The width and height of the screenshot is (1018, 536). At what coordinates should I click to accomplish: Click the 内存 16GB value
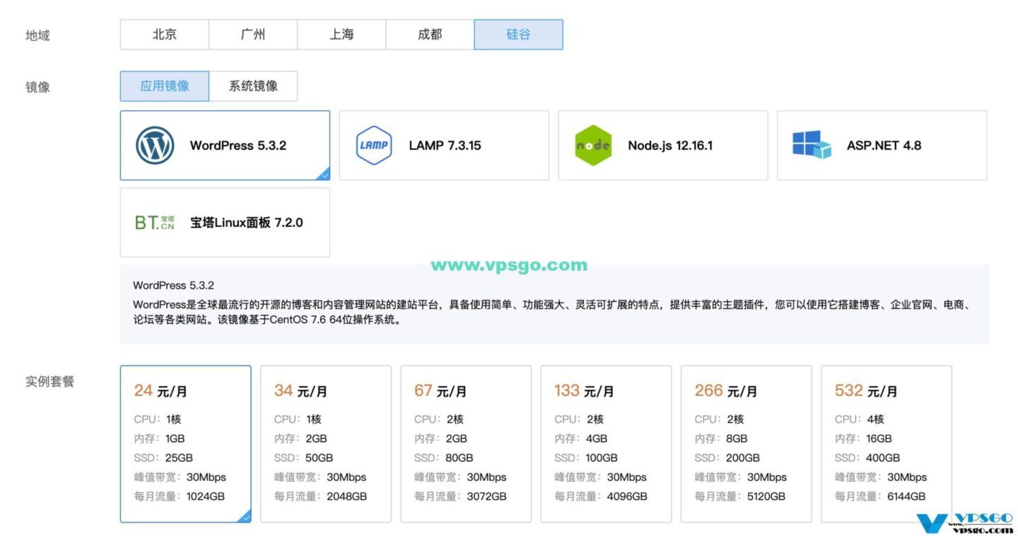pyautogui.click(x=878, y=438)
